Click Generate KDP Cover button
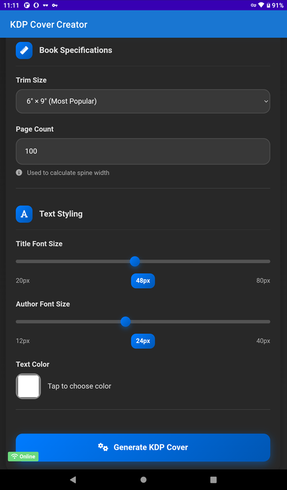Screen dimensions: 287x490 coord(143,447)
